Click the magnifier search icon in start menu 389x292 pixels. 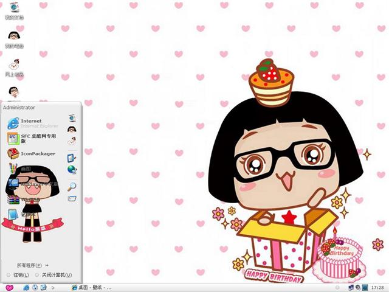(72, 187)
